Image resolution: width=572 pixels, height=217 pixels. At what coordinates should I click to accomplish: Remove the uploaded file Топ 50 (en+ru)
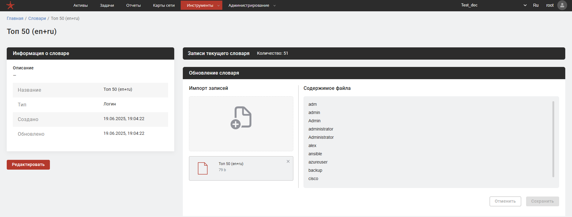pyautogui.click(x=288, y=161)
